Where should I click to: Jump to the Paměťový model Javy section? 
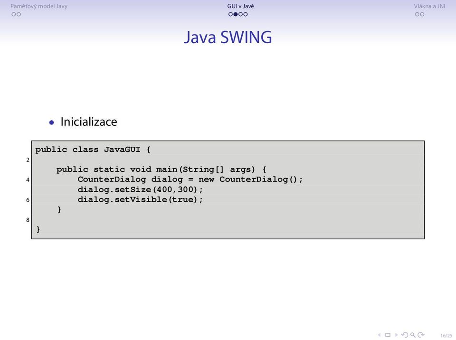click(x=39, y=6)
